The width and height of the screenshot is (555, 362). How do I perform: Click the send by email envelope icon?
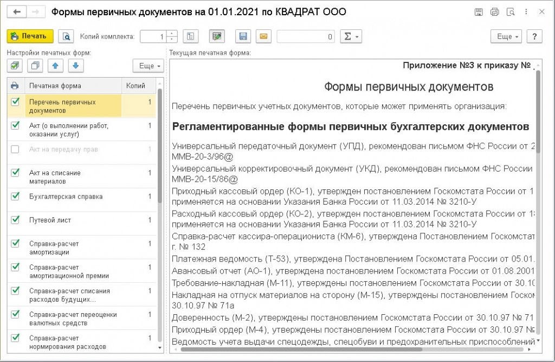point(263,36)
